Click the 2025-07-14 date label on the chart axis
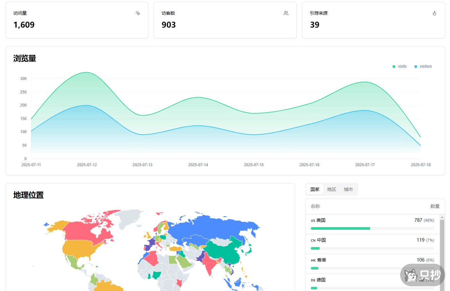450x291 pixels. (x=198, y=165)
